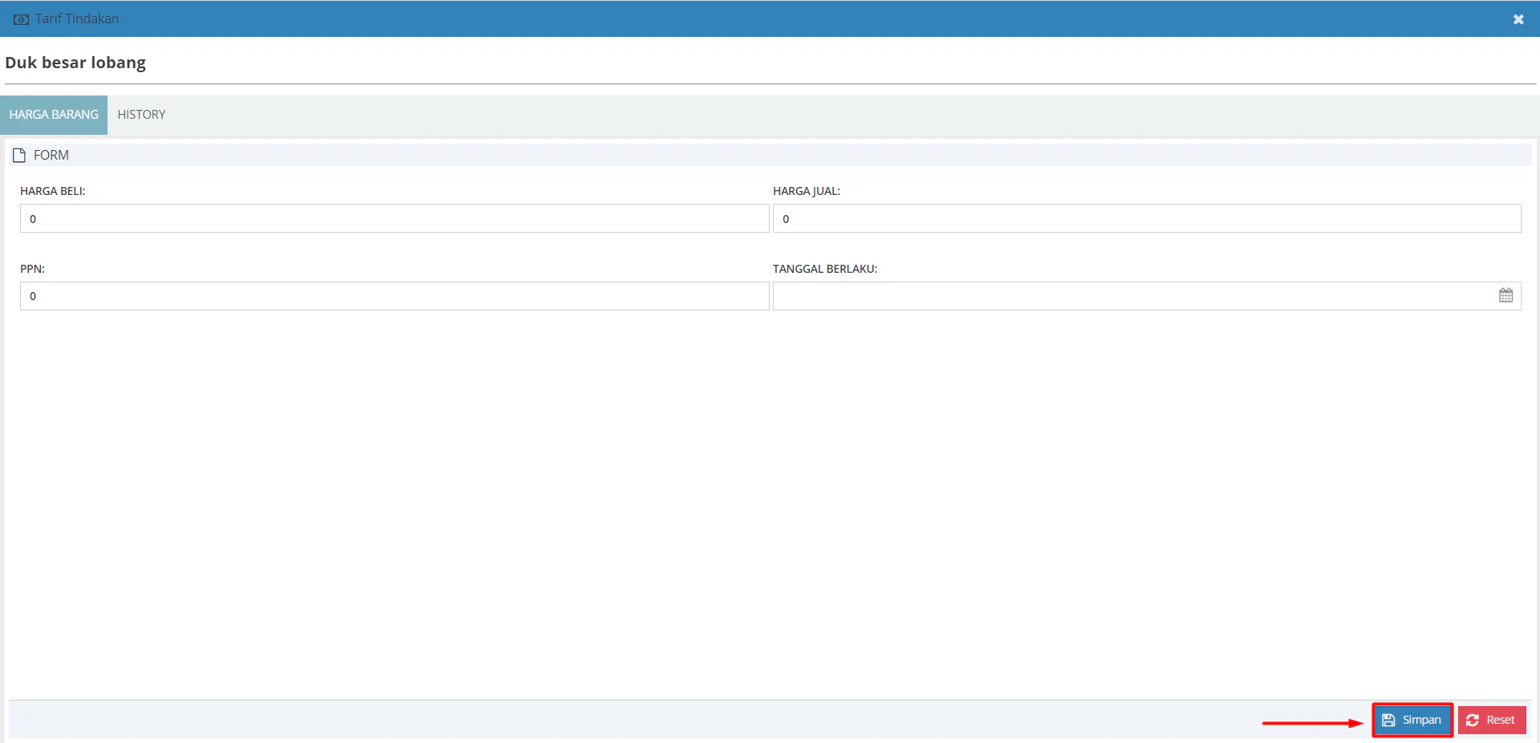This screenshot has height=743, width=1540.
Task: Focus the HARGA JUAL input field
Action: click(1147, 218)
